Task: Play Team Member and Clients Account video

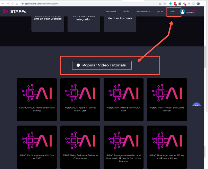Action: 167,100
